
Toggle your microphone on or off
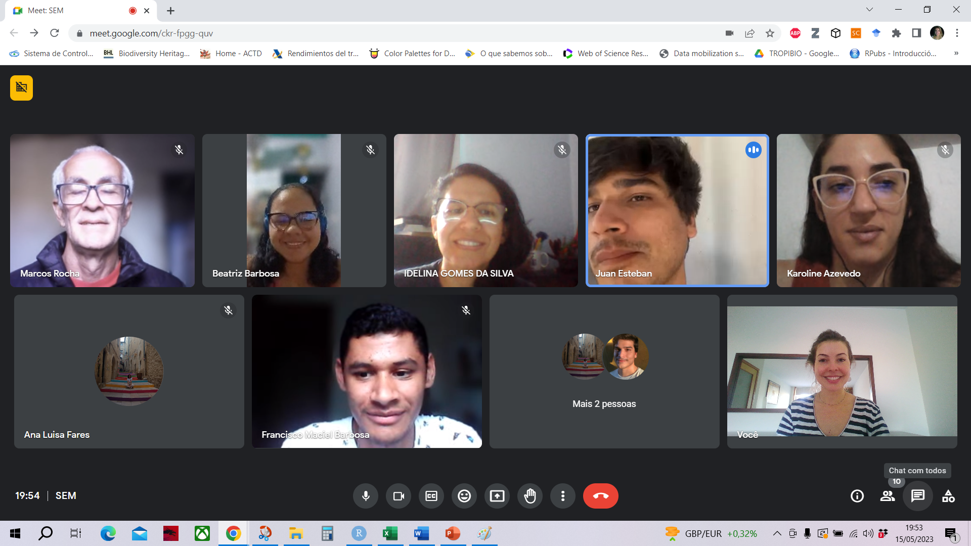click(366, 496)
